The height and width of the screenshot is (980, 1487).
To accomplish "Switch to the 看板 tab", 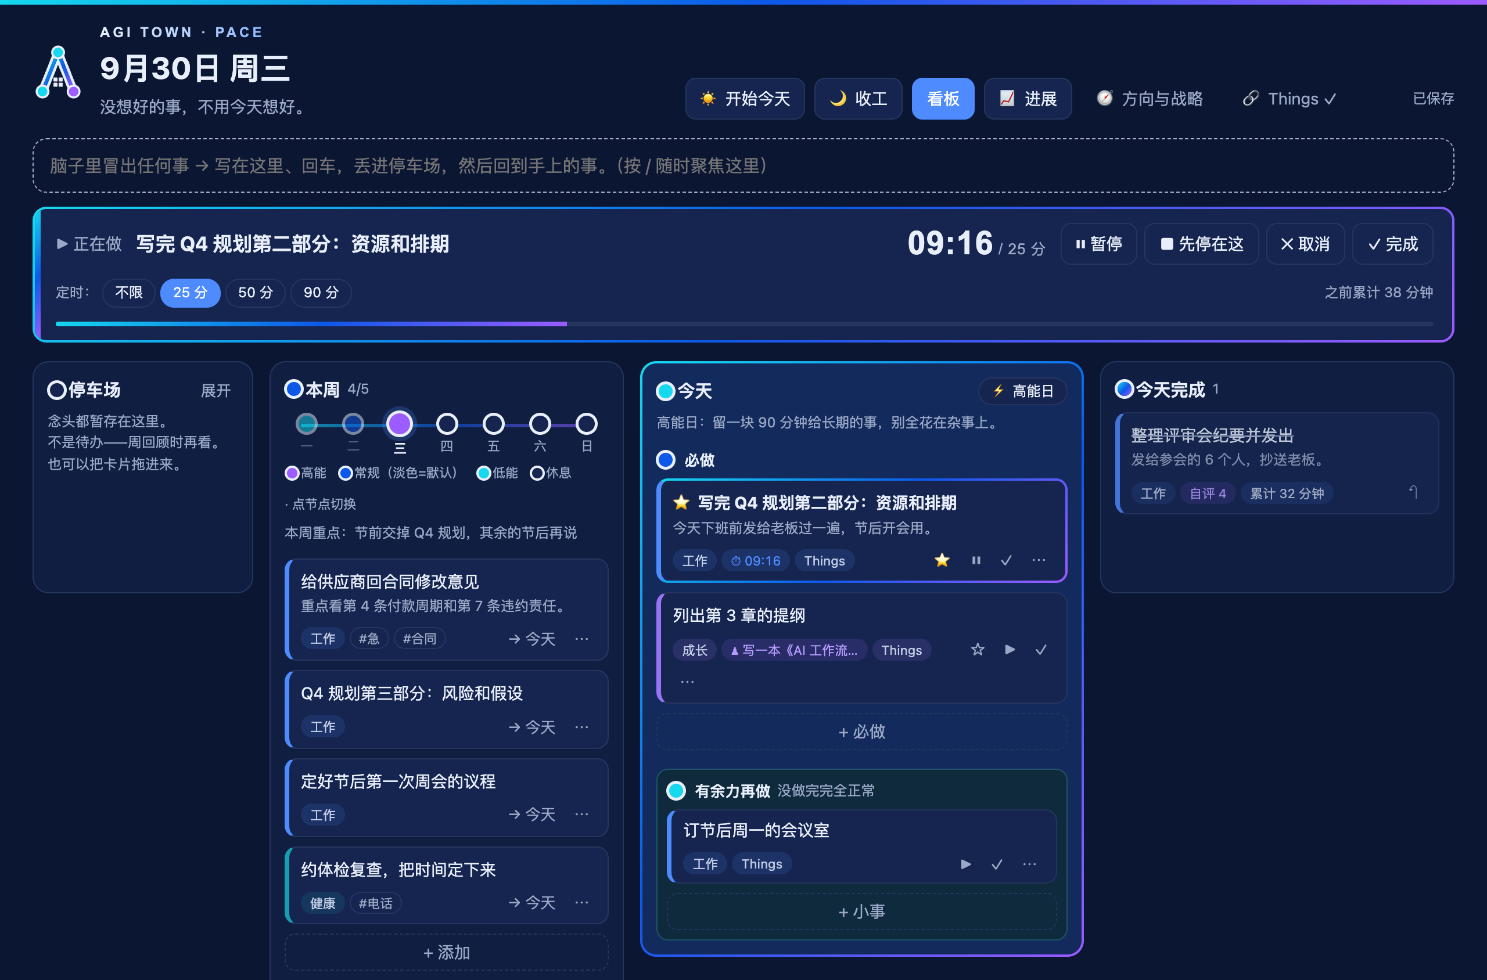I will tap(943, 99).
